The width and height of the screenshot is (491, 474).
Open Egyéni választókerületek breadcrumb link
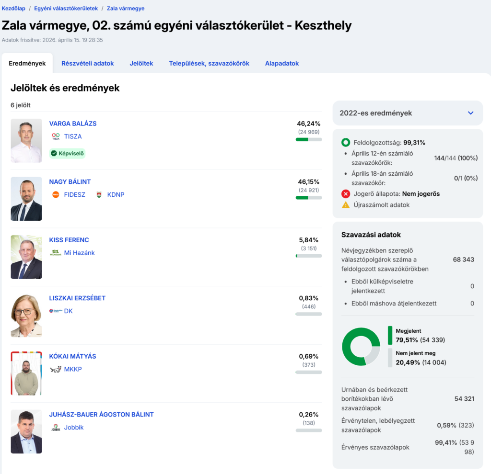click(66, 9)
